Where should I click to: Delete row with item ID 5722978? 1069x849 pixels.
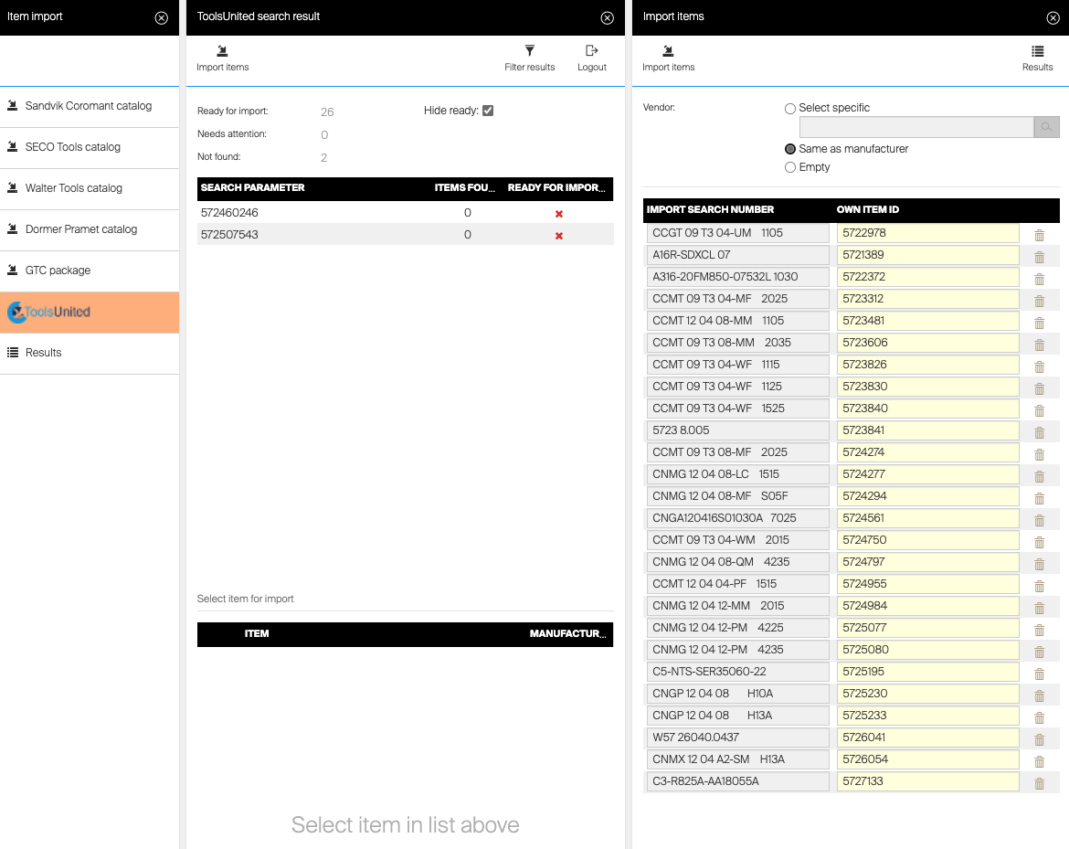pyautogui.click(x=1039, y=235)
